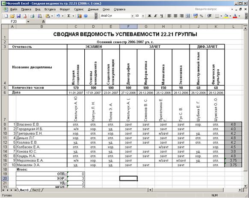The image size is (249, 198).
Task: Select date cell 11.01.2007
Action: click(x=76, y=93)
